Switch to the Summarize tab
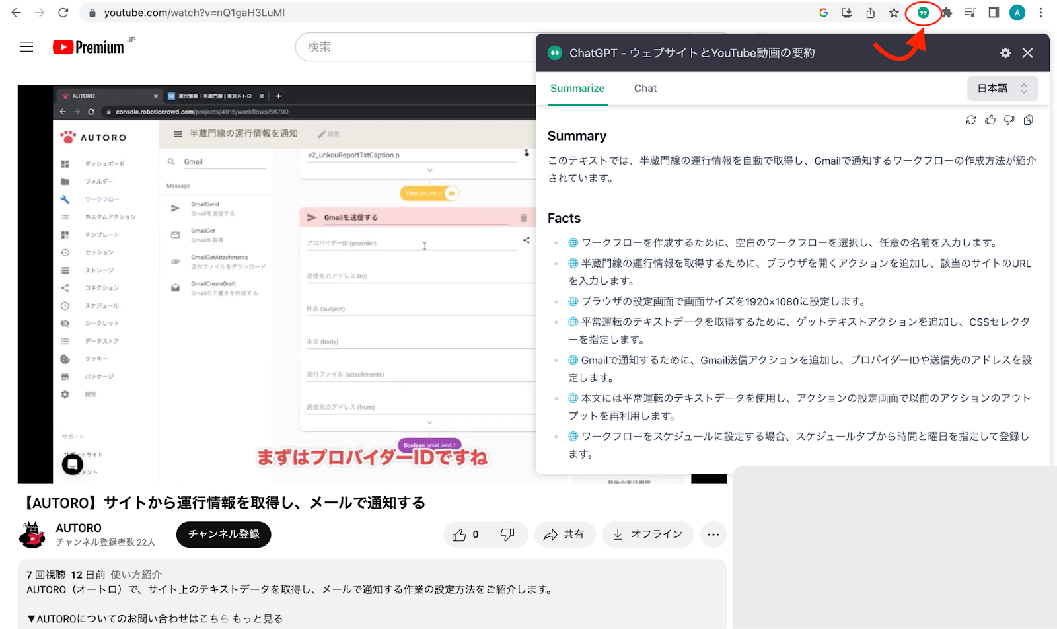 577,89
